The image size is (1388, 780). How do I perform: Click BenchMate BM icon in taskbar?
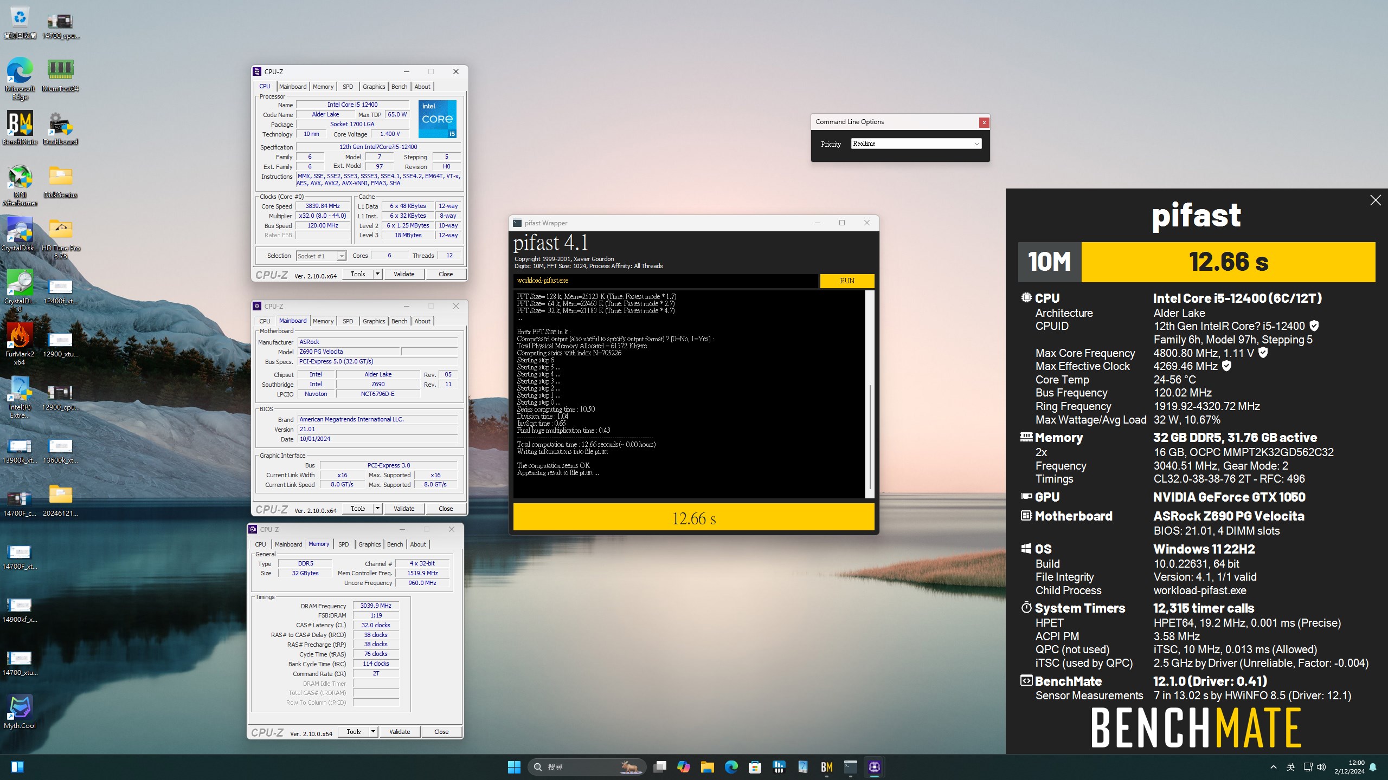tap(827, 766)
